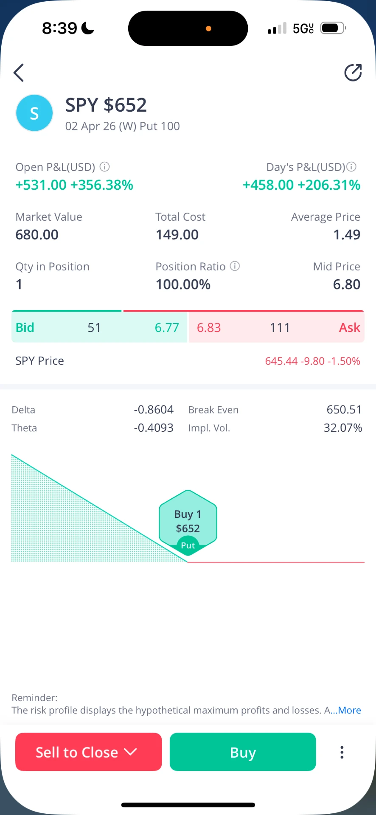Tap the battery indicator in status bar
376x815 pixels.
coord(333,28)
